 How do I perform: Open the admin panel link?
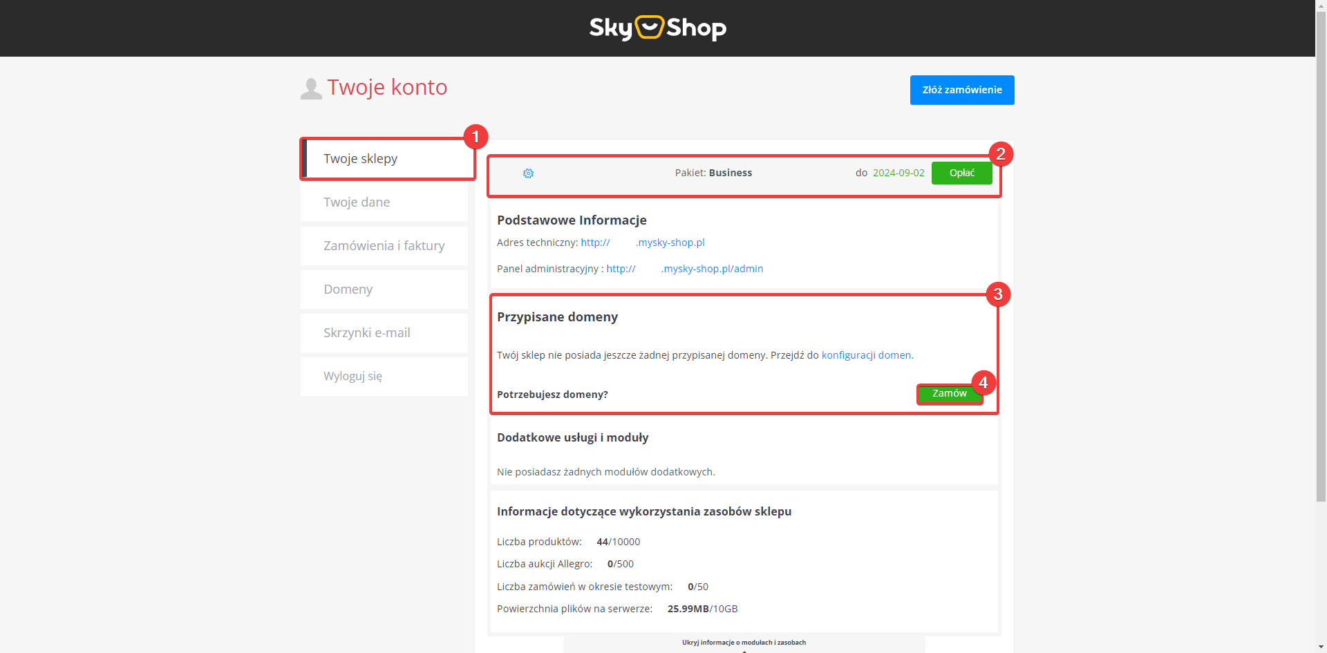[x=684, y=269]
